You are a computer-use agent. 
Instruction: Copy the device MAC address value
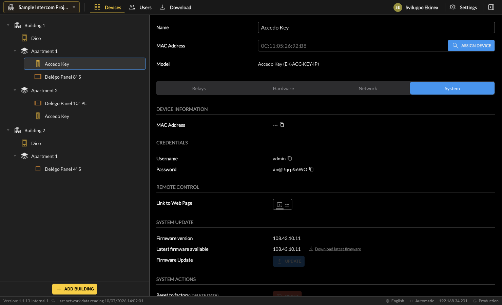(x=282, y=125)
